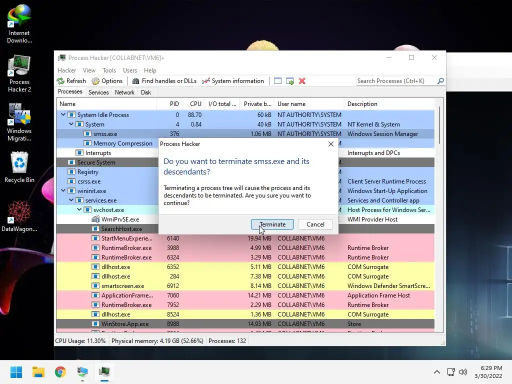This screenshot has height=384, width=512.
Task: Click the find window icon in toolbar
Action: [277, 81]
